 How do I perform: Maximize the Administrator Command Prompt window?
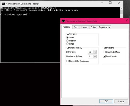[110, 3]
